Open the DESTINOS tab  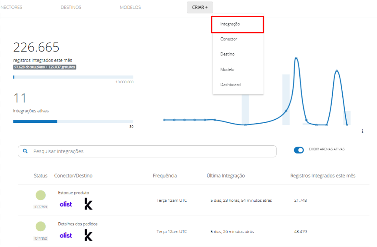click(x=71, y=7)
